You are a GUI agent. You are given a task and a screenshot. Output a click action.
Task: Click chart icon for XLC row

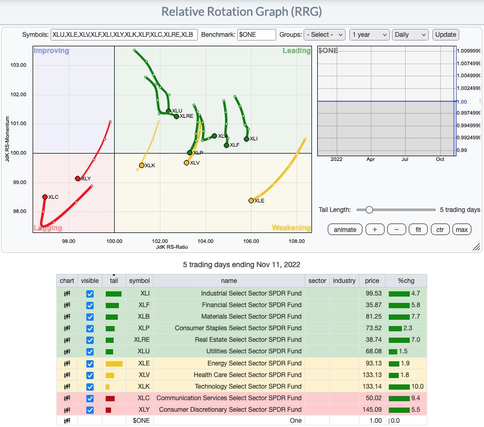click(67, 398)
